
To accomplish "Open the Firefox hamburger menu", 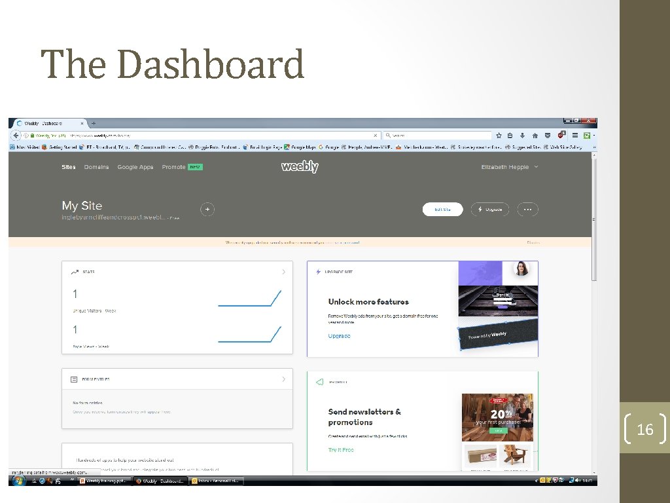I will [575, 136].
